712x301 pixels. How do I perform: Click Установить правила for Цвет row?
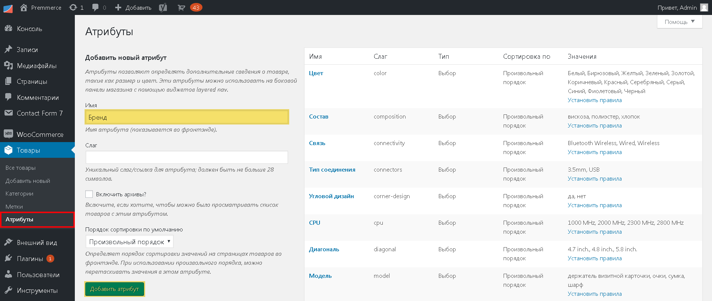595,100
